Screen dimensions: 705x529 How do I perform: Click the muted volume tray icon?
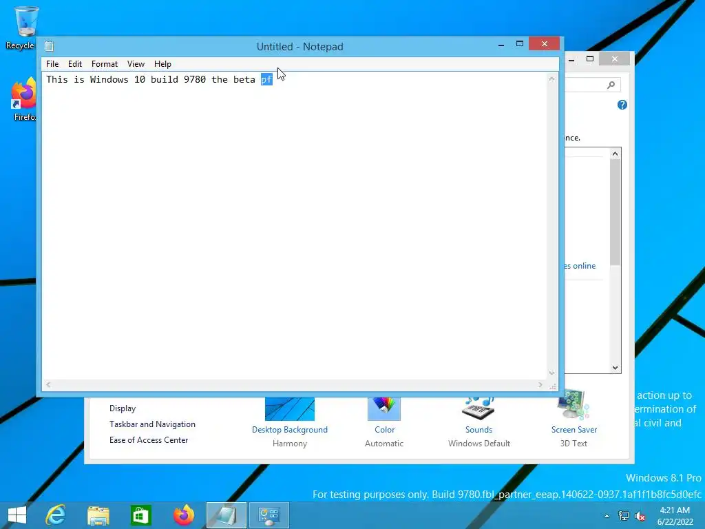pos(640,516)
